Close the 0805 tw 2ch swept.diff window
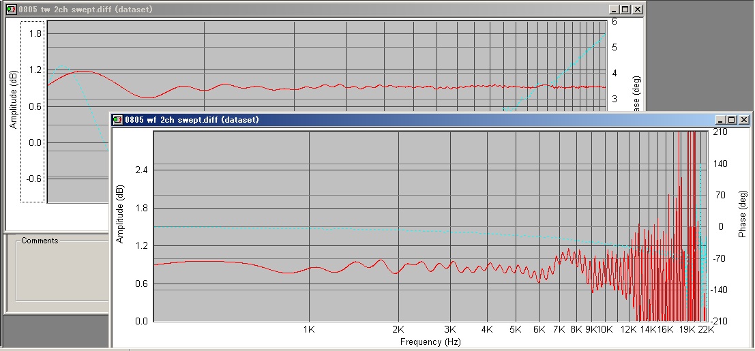755x351 pixels. [x=638, y=9]
